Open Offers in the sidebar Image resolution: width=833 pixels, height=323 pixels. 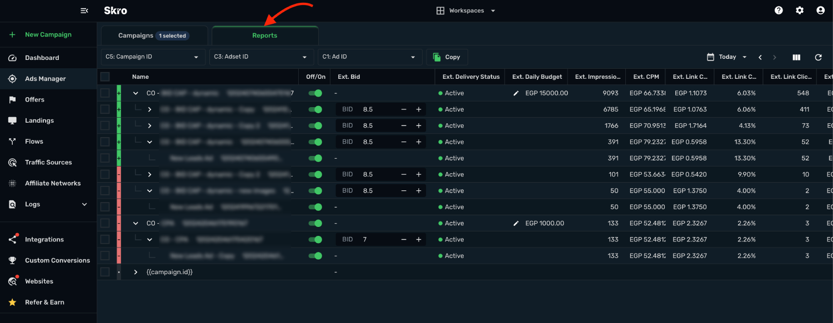point(48,100)
